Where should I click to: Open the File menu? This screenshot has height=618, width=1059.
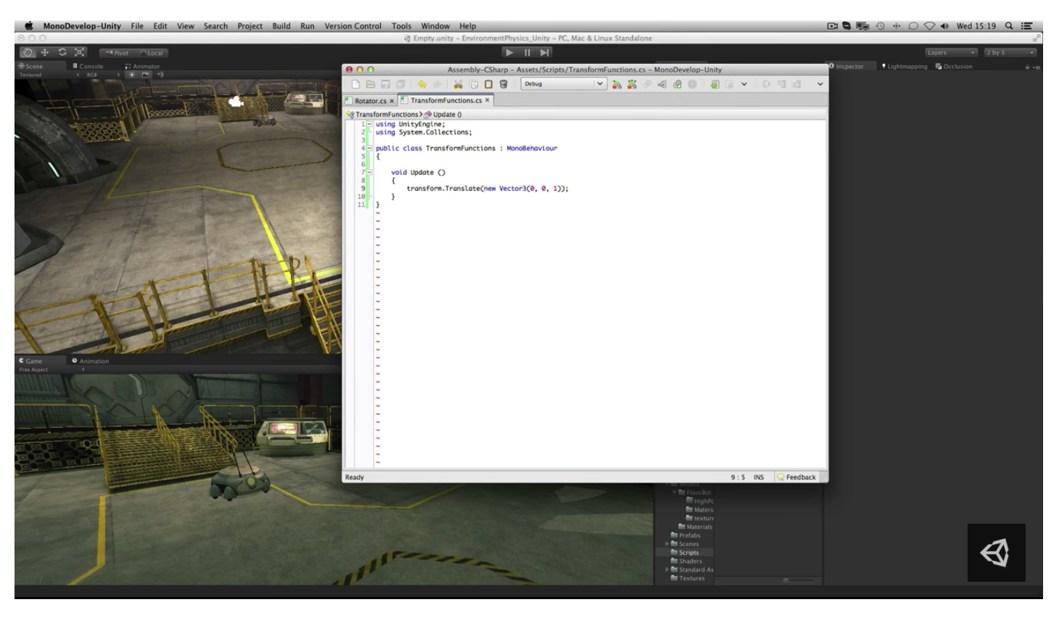137,26
